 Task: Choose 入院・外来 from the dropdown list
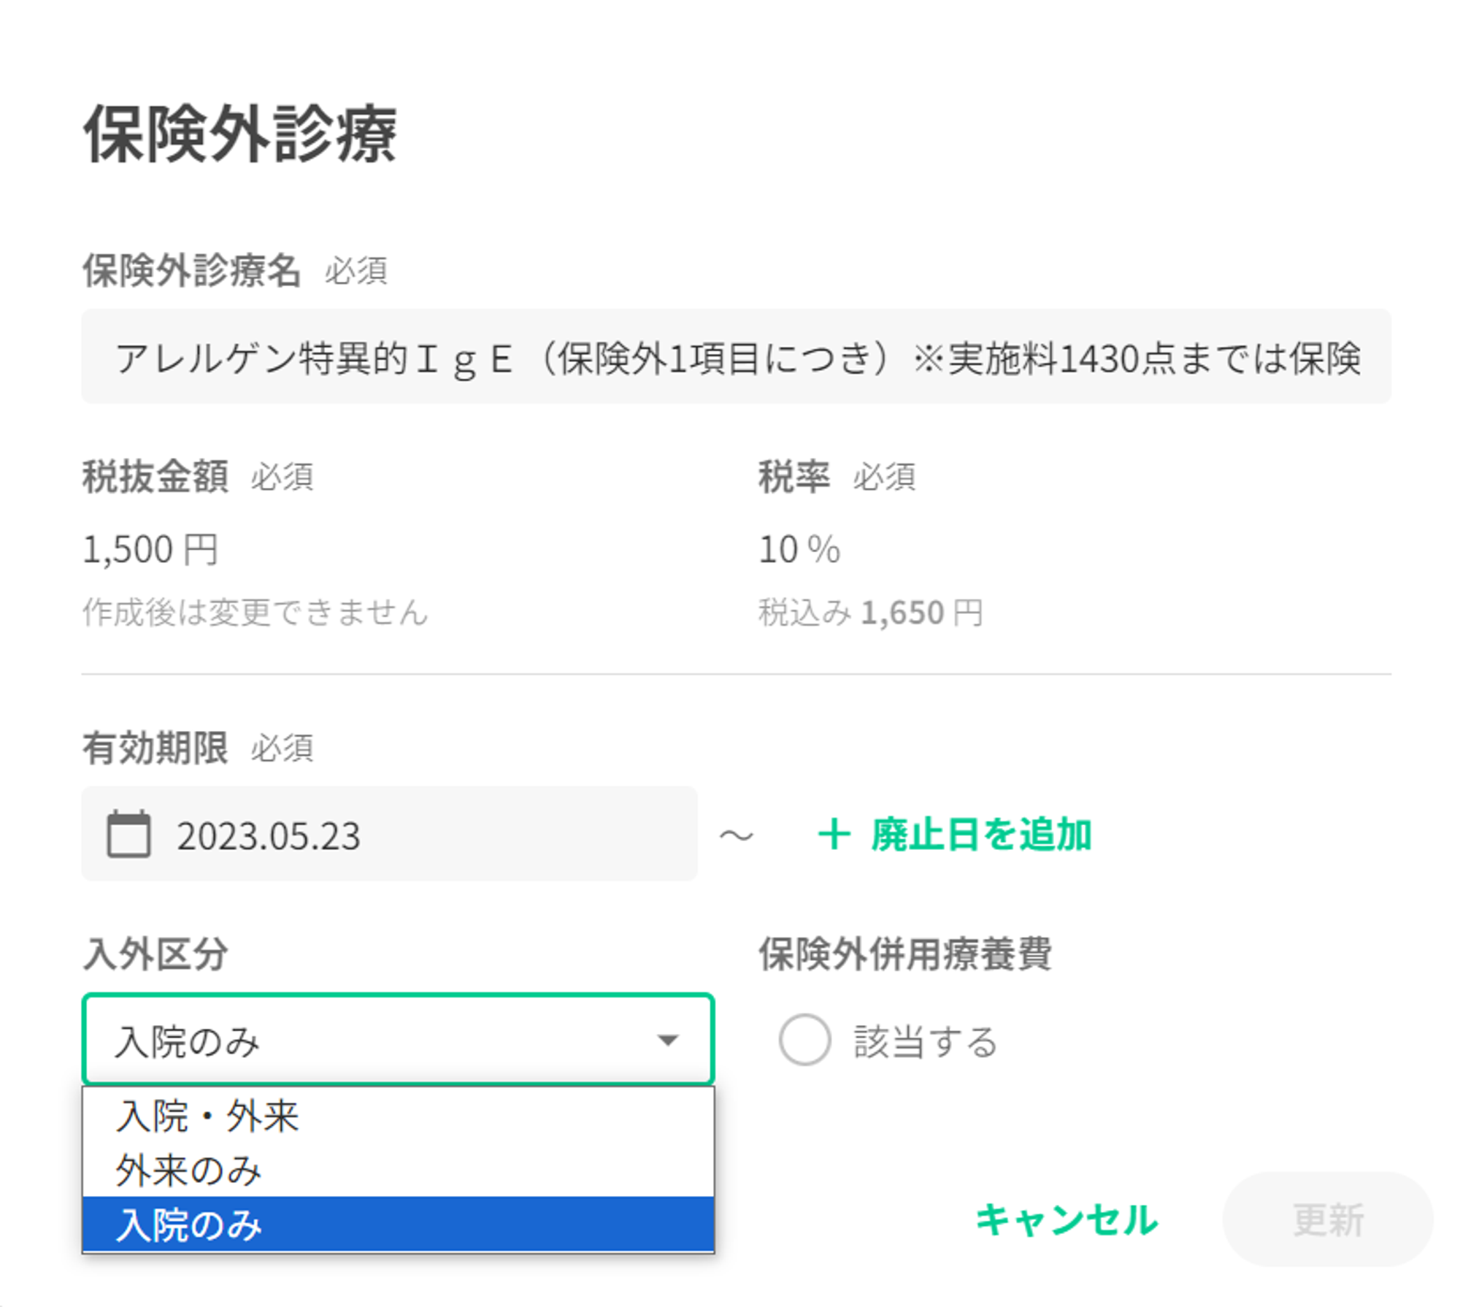(x=207, y=1116)
